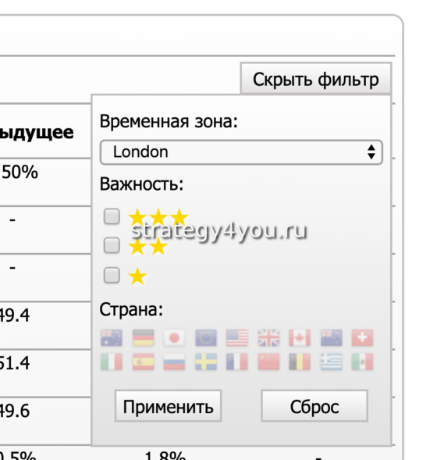Click the Важность: label
This screenshot has width=437, height=460.
click(141, 184)
